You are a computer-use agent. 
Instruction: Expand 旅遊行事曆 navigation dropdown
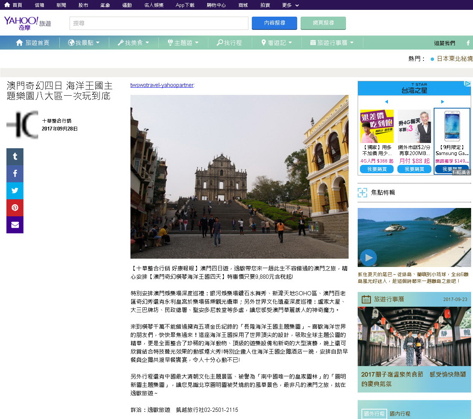click(332, 43)
